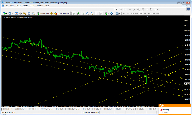Click the 1342.45 price scale label
The height and width of the screenshot is (115, 192).
point(187,45)
